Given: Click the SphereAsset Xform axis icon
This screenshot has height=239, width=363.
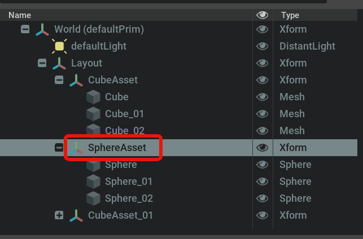Looking at the screenshot, I should pyautogui.click(x=76, y=148).
